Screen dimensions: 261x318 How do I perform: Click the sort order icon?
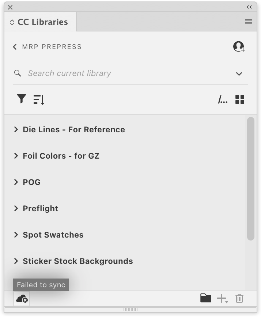(38, 99)
